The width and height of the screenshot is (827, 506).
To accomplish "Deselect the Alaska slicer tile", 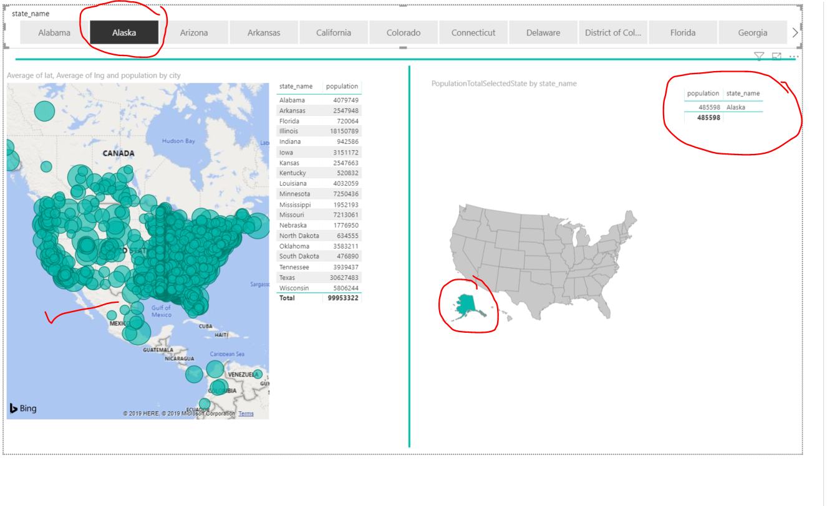I will [x=124, y=33].
